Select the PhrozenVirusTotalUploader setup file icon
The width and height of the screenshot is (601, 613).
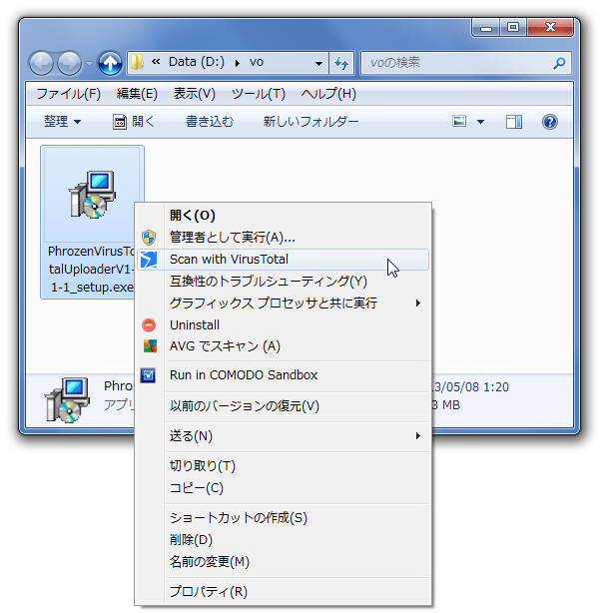[92, 195]
